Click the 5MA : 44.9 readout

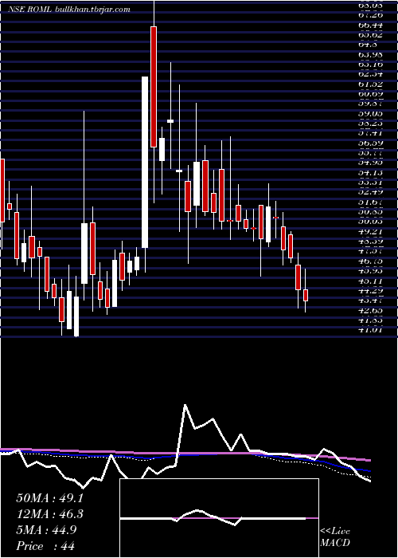coord(46,530)
